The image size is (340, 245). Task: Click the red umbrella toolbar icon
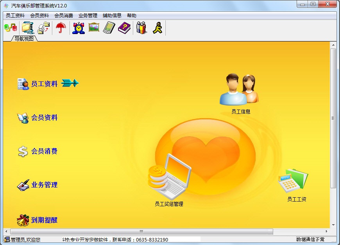click(x=61, y=27)
